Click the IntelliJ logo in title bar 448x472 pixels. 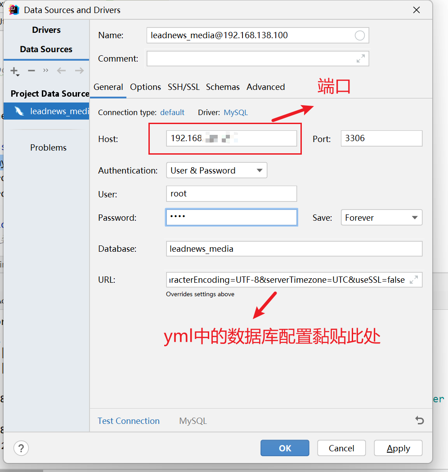(x=14, y=10)
